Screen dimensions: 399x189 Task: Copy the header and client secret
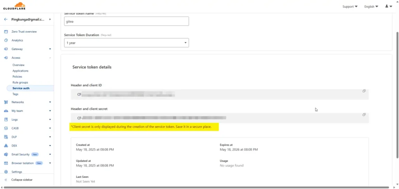[364, 115]
